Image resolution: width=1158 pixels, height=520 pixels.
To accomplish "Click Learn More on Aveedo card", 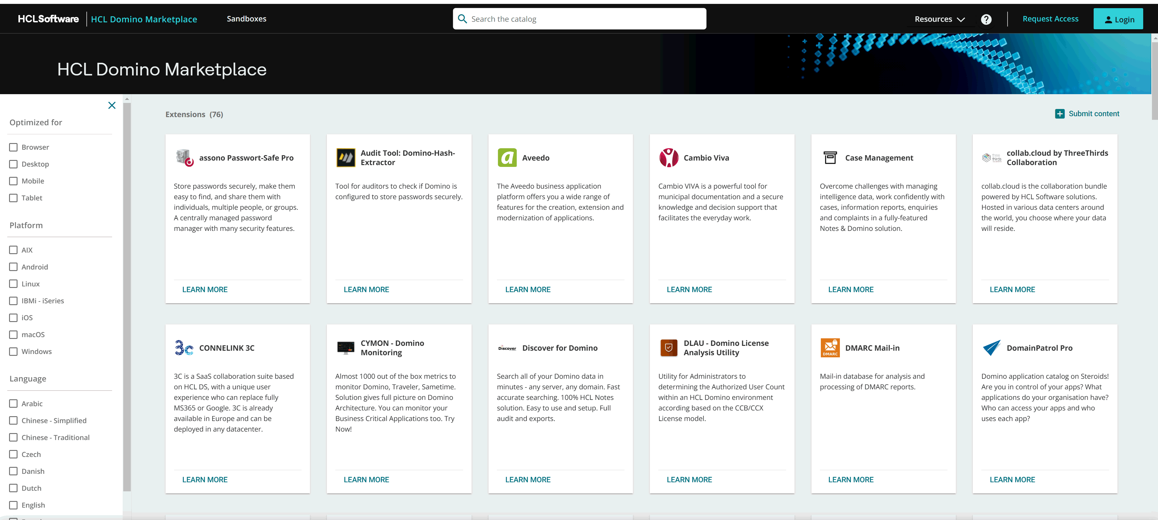I will pyautogui.click(x=528, y=290).
